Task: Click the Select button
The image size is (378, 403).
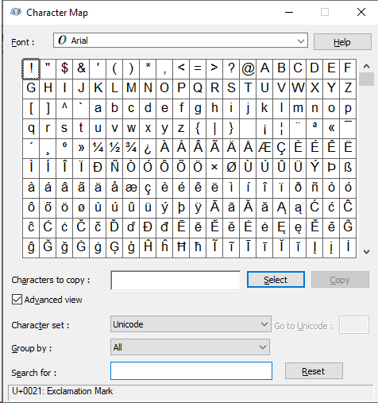Action: 276,280
